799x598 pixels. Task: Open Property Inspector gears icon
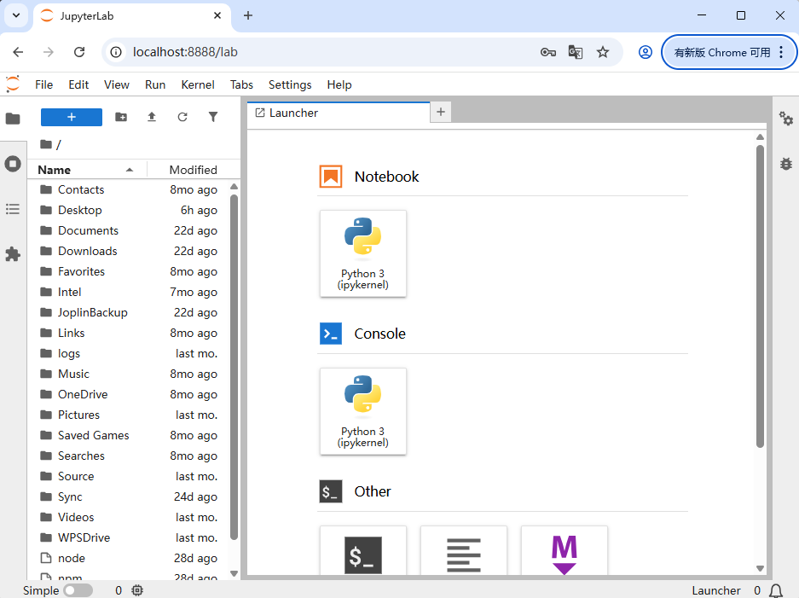(x=785, y=119)
